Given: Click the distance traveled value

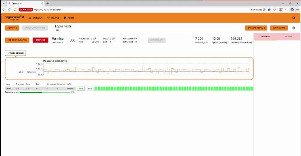Looking at the screenshot, I should pyautogui.click(x=236, y=39).
